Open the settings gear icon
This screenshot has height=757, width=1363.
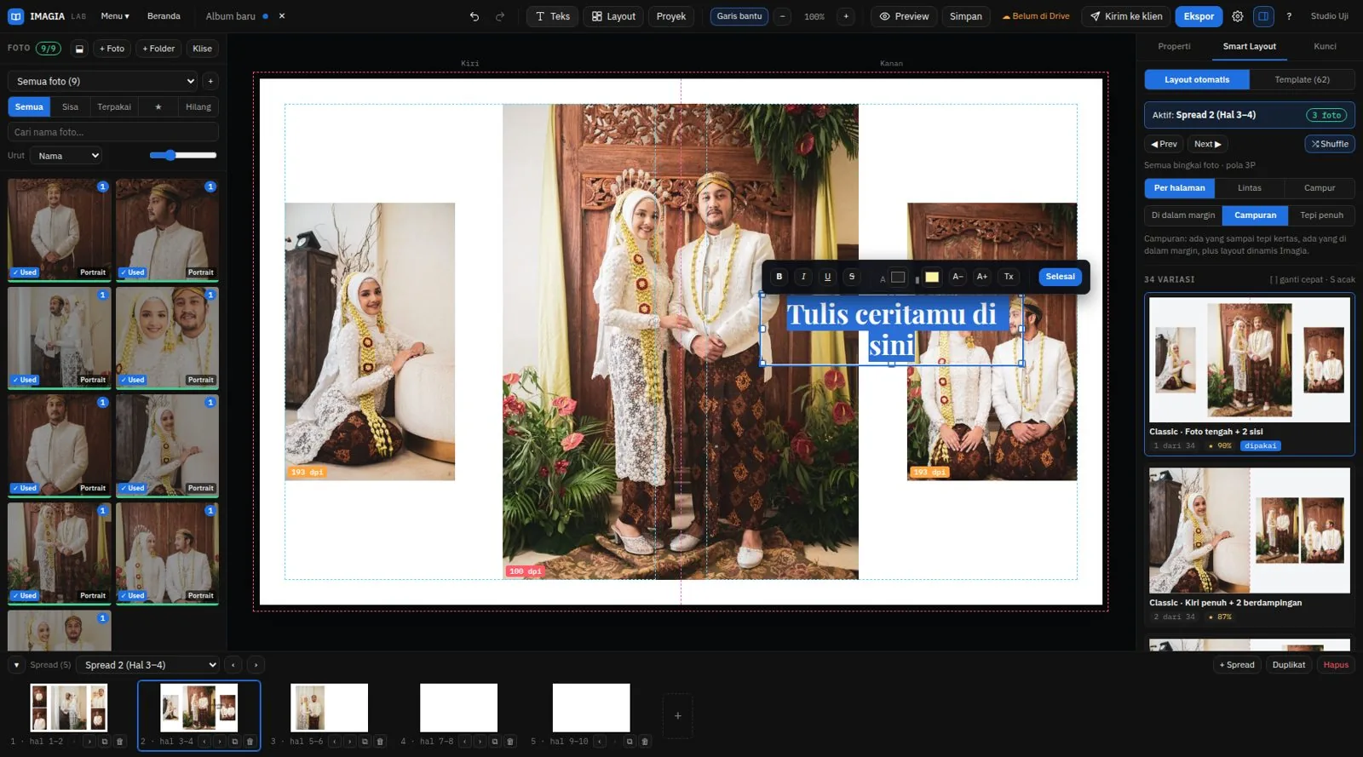click(x=1238, y=16)
